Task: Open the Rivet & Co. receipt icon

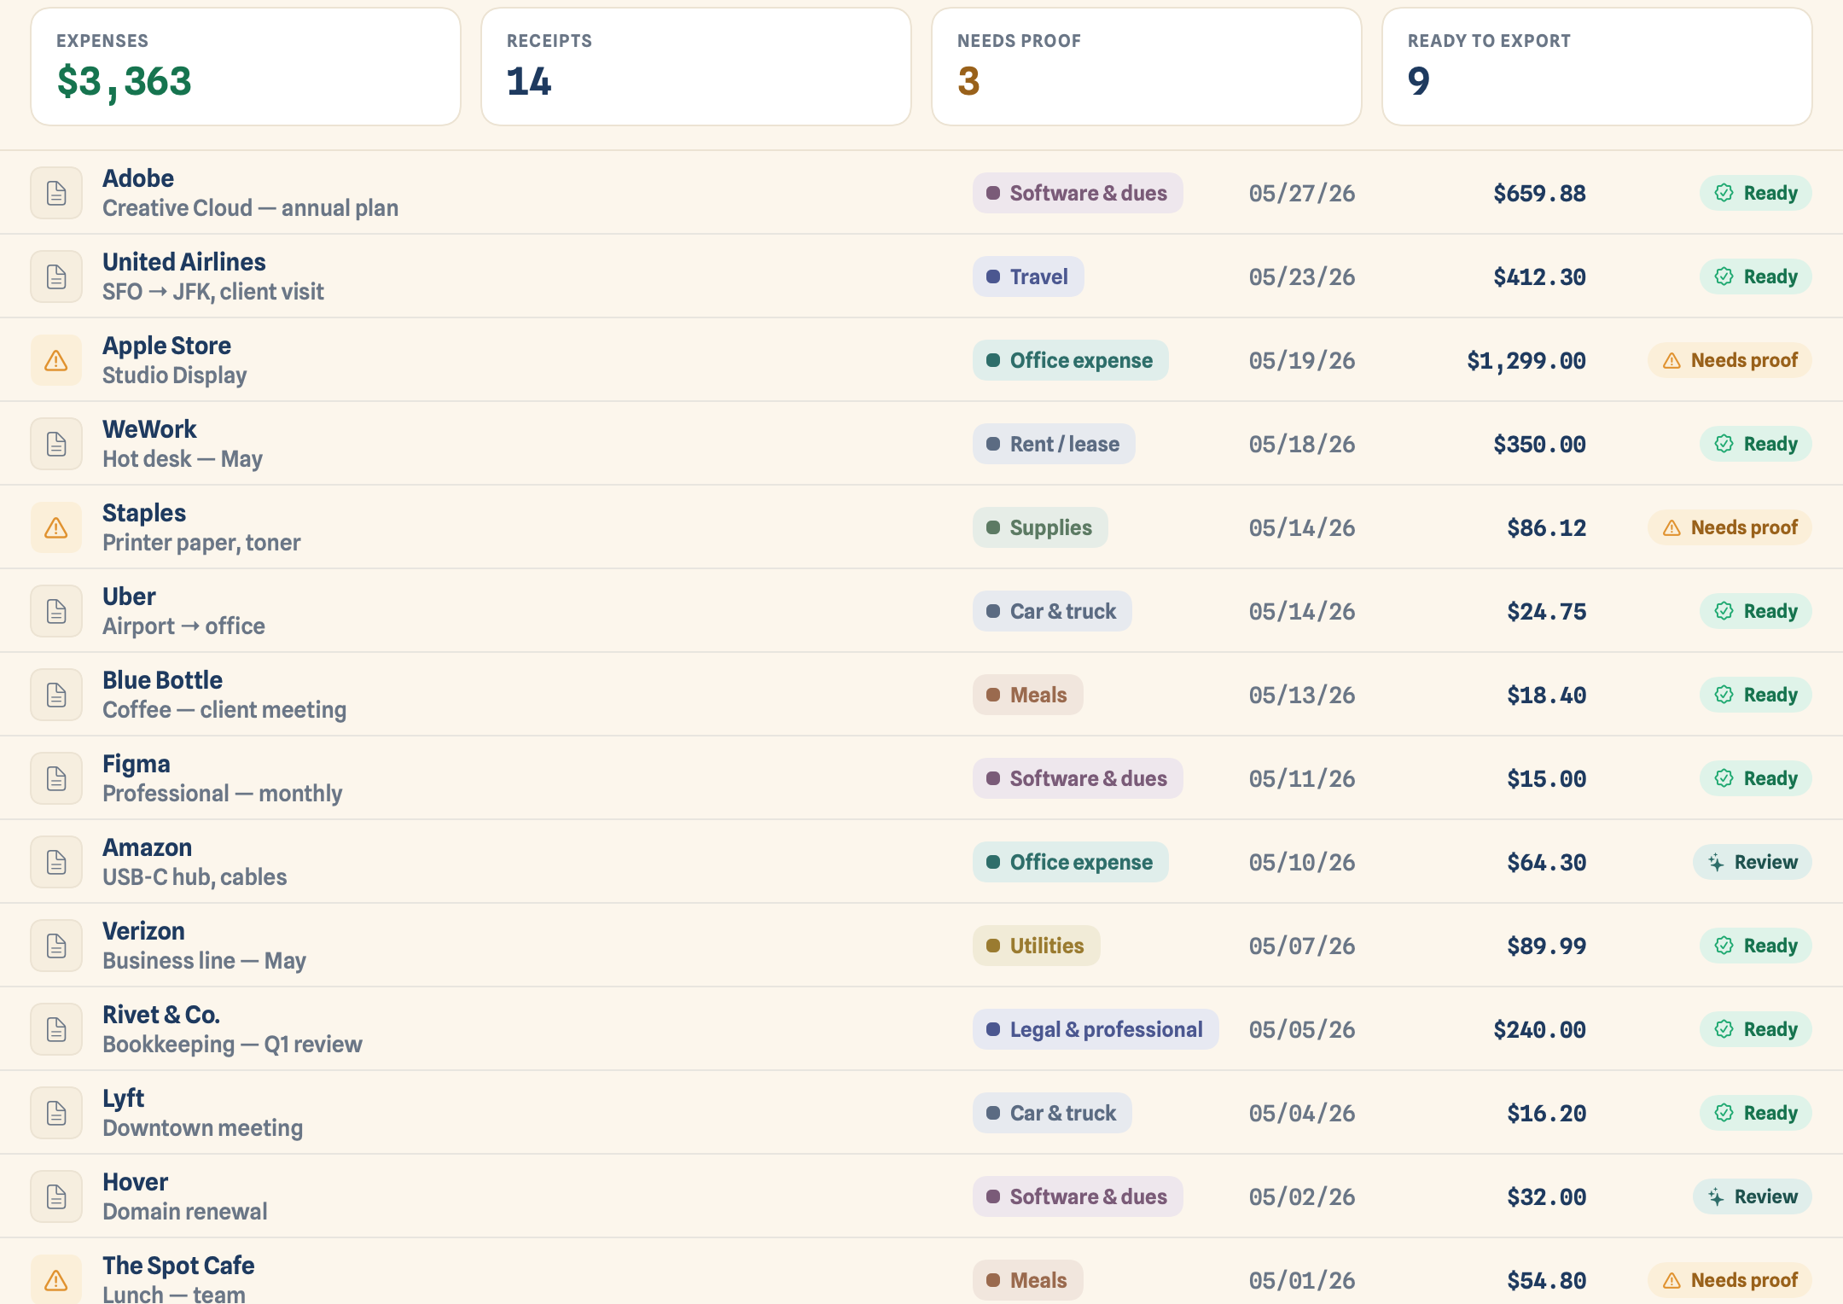Action: click(56, 1029)
